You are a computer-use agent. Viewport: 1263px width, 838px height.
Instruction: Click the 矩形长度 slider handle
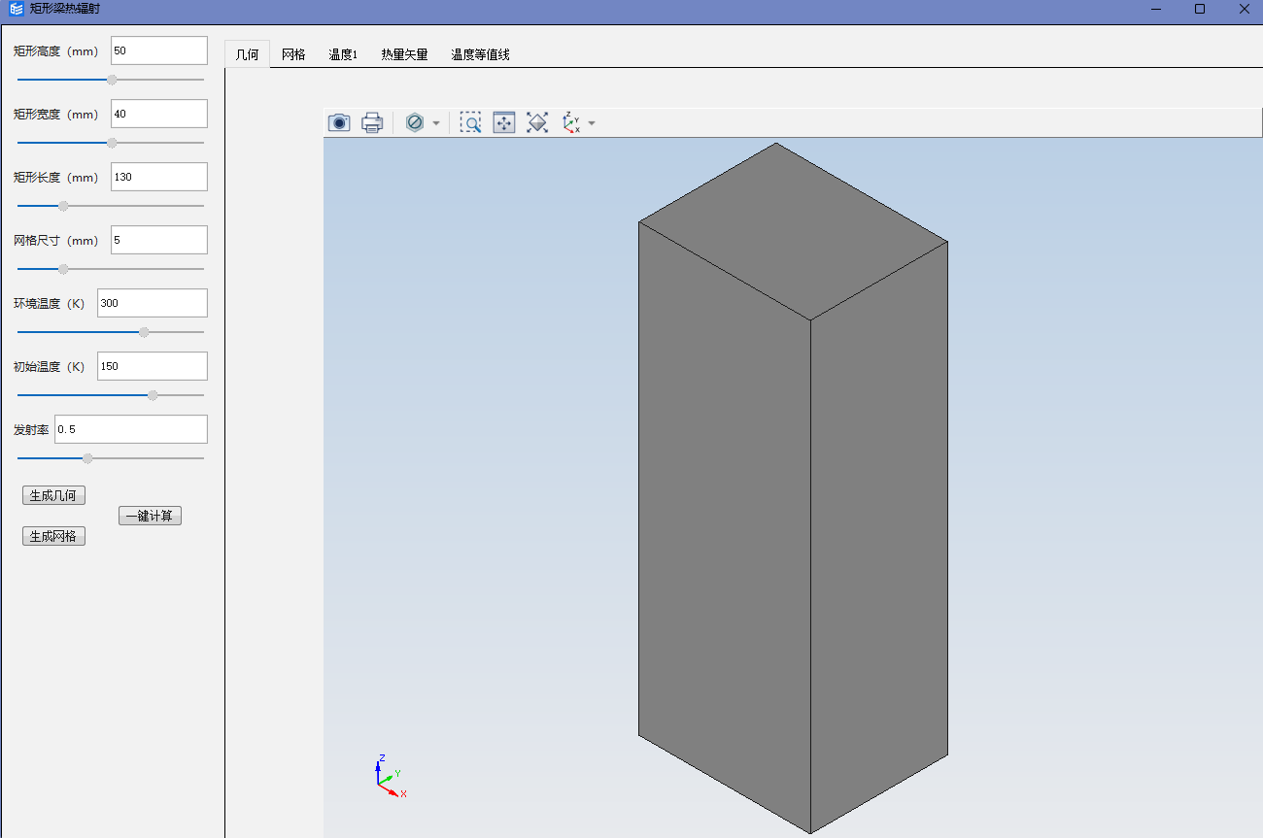click(63, 206)
